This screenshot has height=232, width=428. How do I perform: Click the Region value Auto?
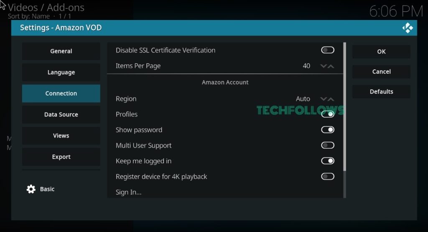pos(303,99)
